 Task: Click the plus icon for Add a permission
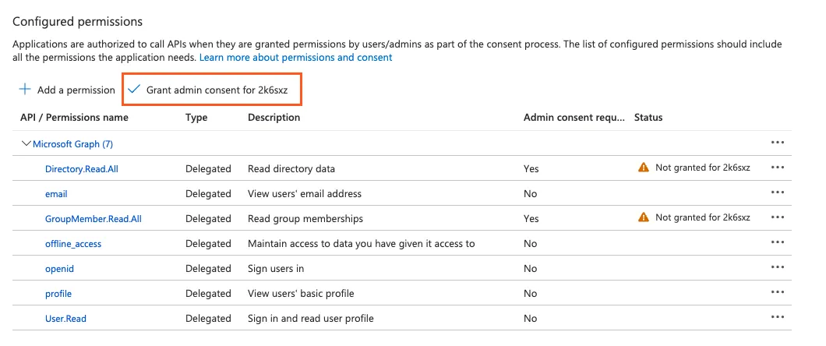[x=25, y=90]
